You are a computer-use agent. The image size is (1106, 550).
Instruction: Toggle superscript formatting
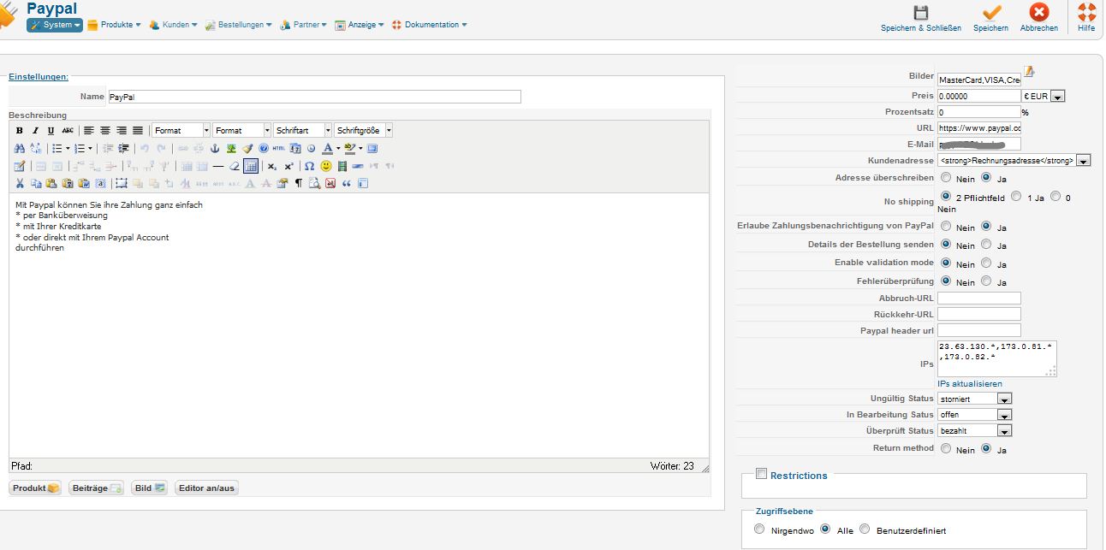[x=289, y=167]
